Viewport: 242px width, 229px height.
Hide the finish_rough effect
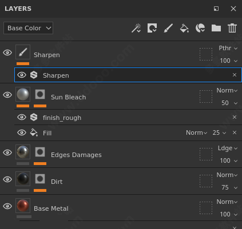22,117
